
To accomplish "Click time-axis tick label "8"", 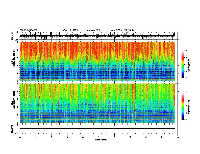I will coord(146,137).
